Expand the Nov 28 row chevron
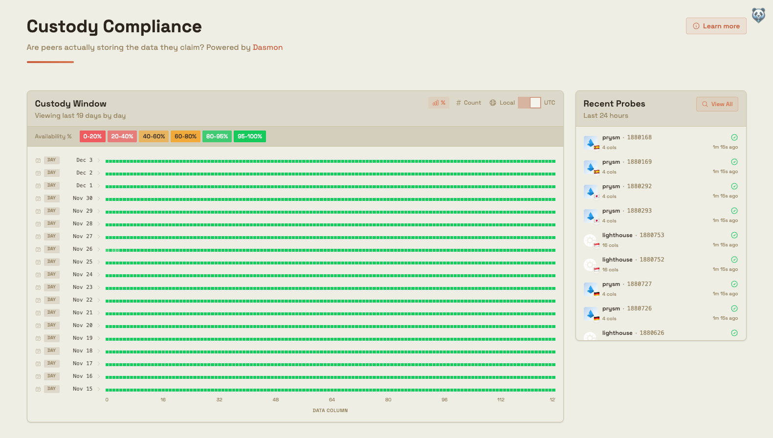Image resolution: width=773 pixels, height=438 pixels. (x=99, y=224)
